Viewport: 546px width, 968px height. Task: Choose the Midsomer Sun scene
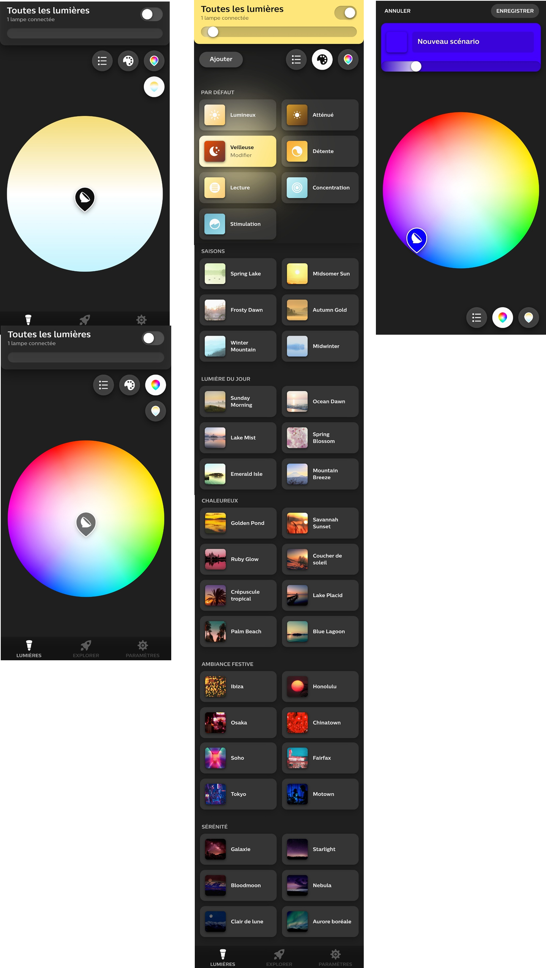pyautogui.click(x=320, y=274)
